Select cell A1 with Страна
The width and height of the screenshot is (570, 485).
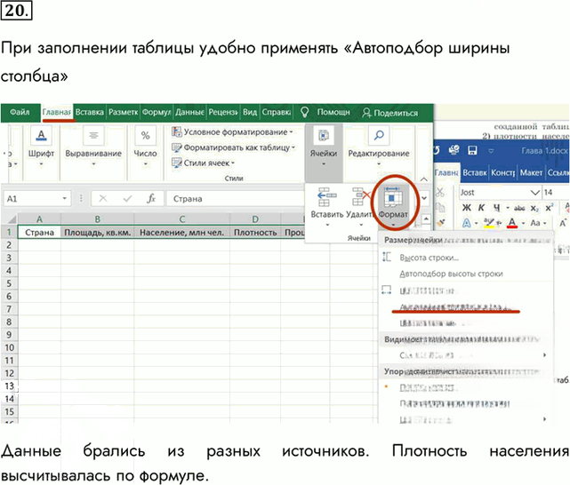[x=39, y=233]
